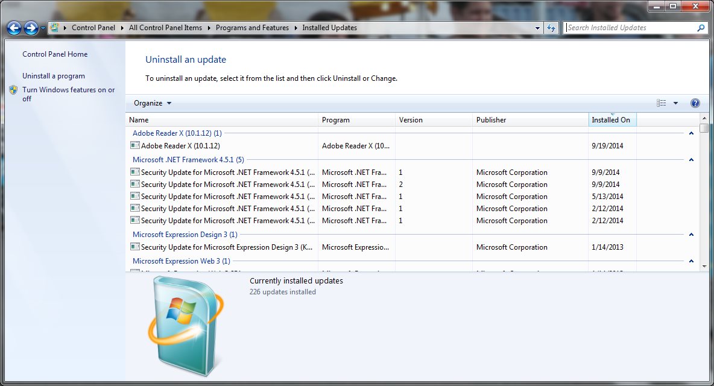714x386 pixels.
Task: Select Programs and Features in the breadcrumb
Action: 252,28
